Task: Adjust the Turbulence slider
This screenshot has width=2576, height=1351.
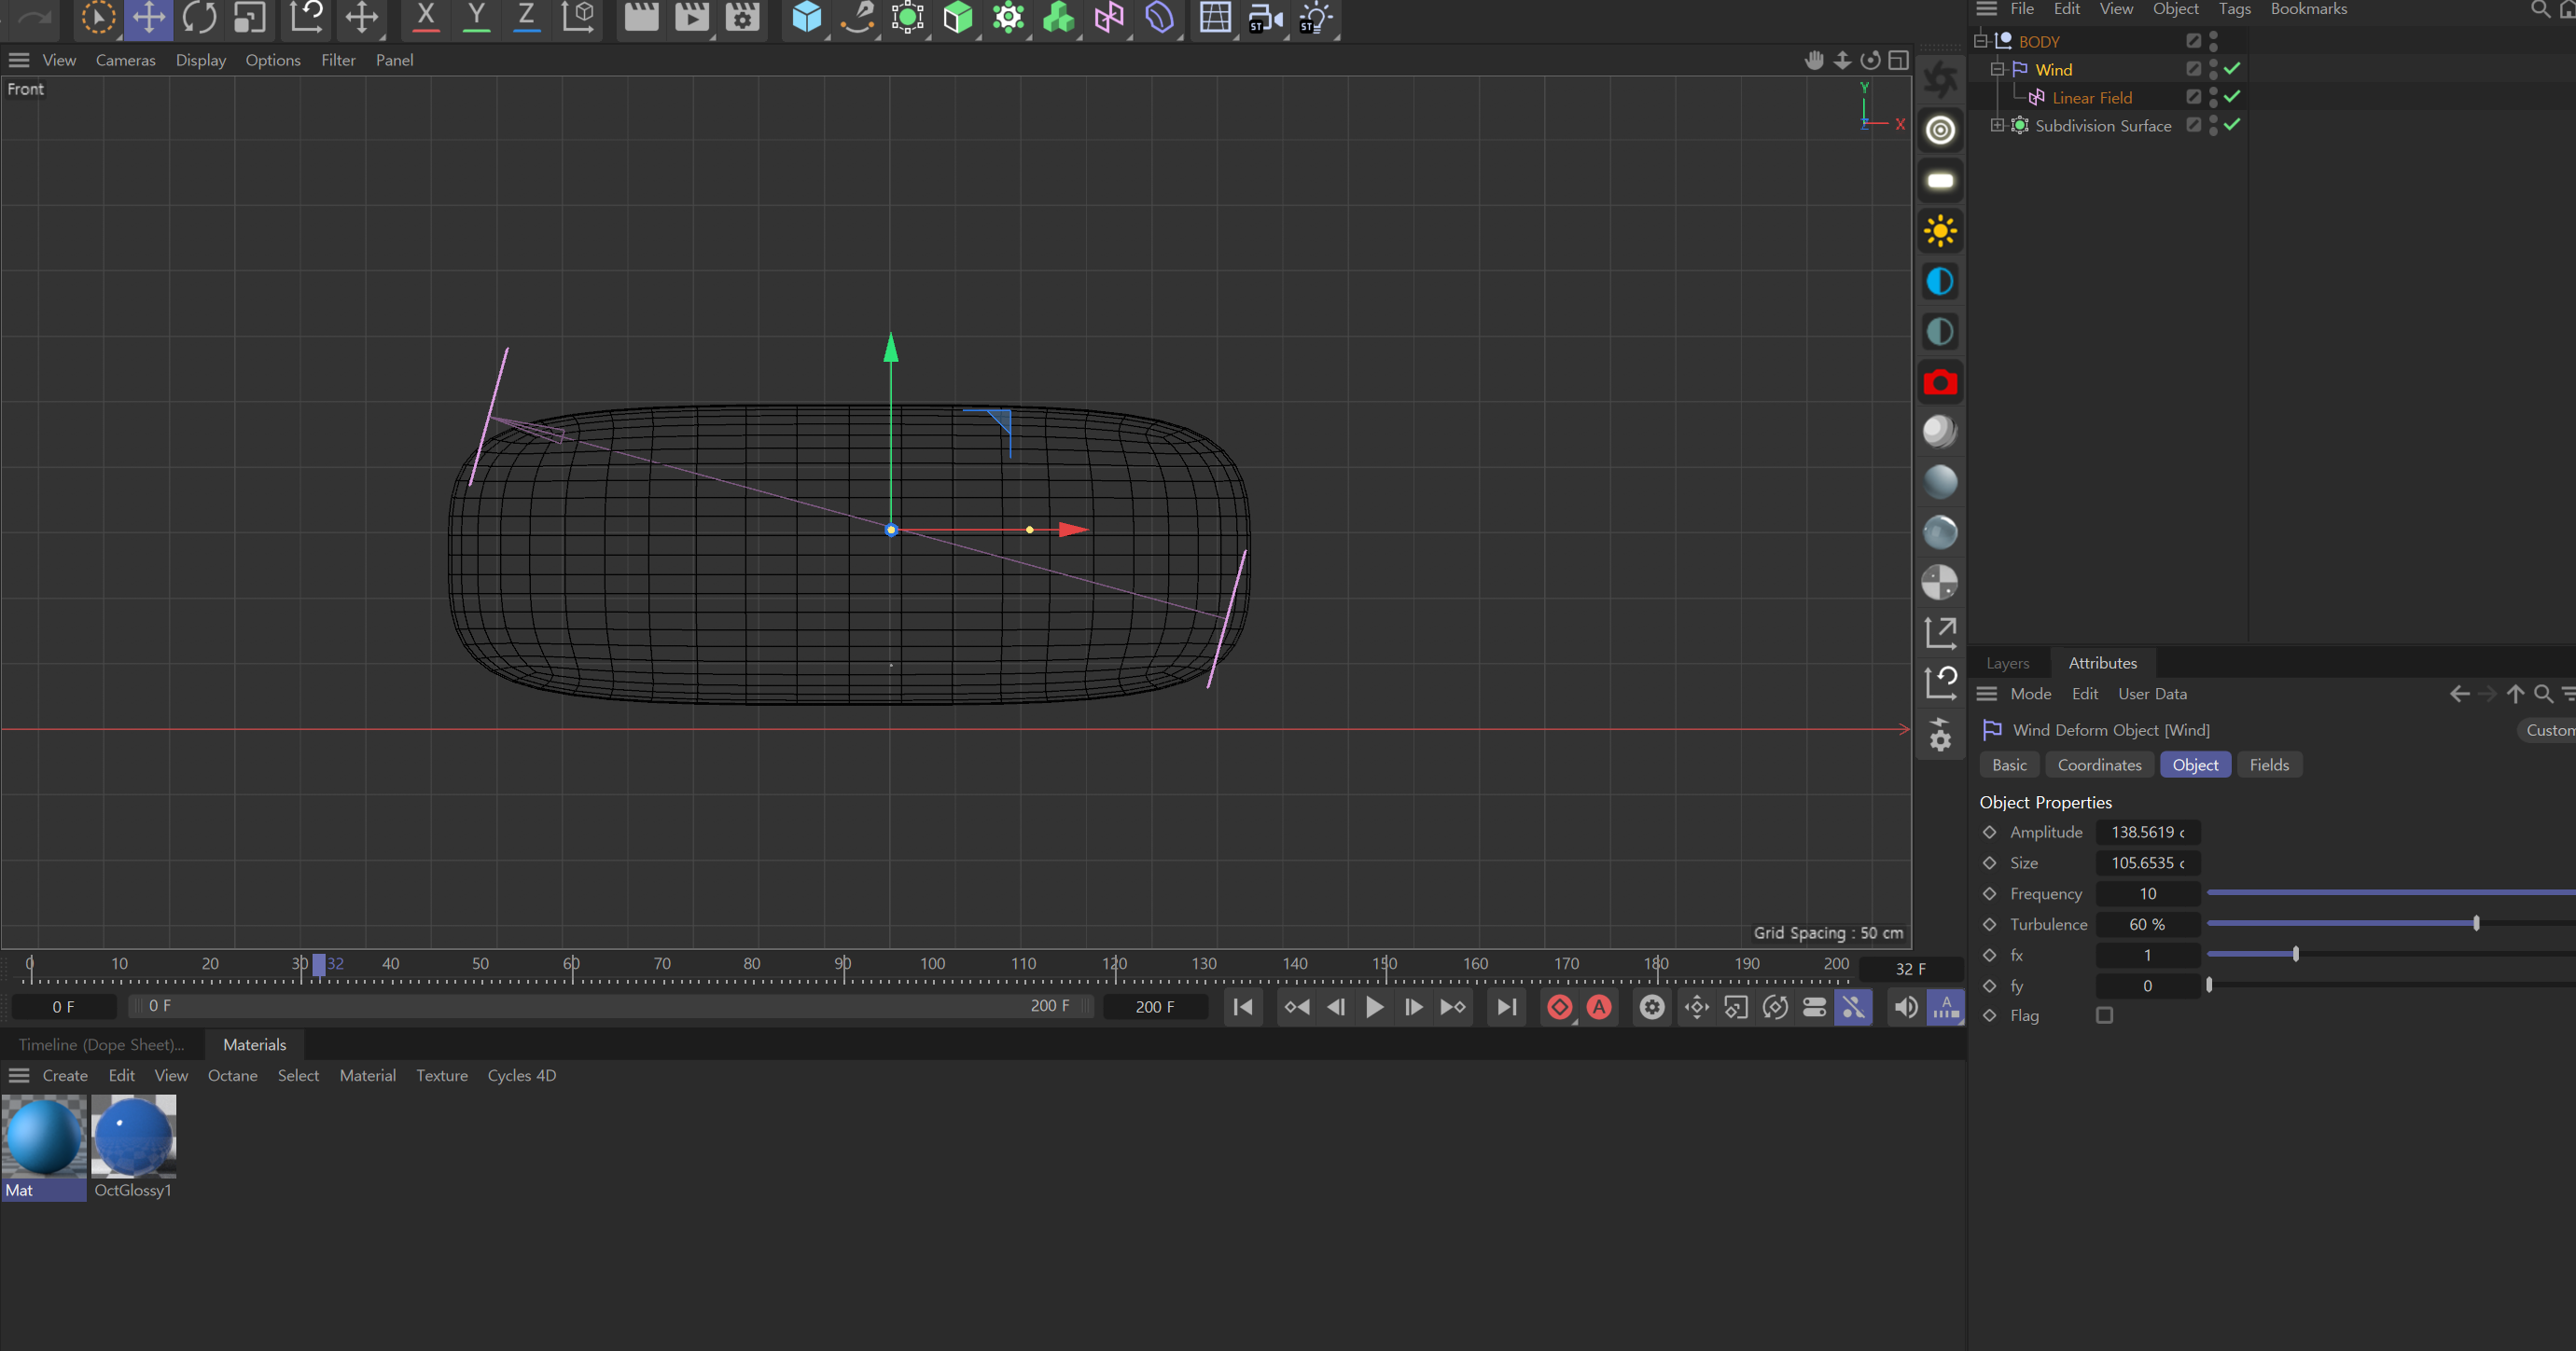Action: tap(2476, 923)
